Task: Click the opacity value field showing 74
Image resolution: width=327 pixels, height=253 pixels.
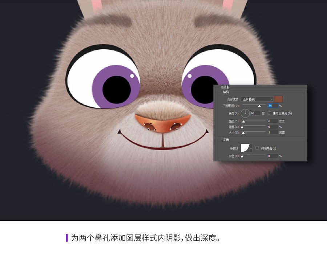Action: click(x=273, y=106)
